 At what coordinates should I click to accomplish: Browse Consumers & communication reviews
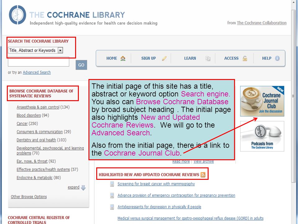pyautogui.click(x=39, y=132)
